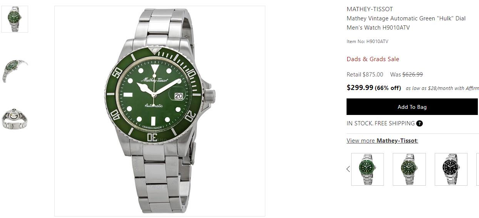Click the main green Hulk watch image

(x=160, y=111)
